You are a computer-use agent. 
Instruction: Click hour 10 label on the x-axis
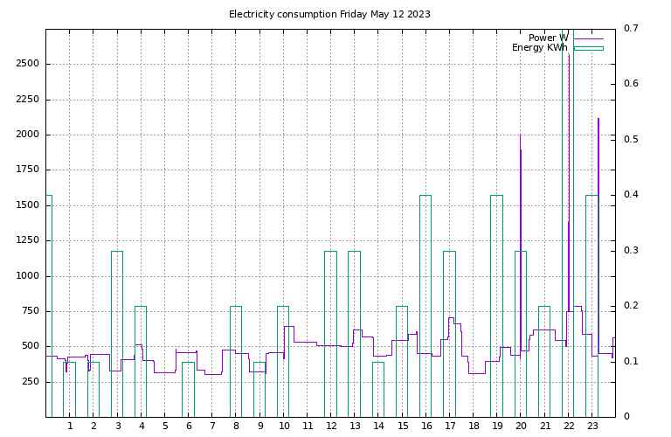(x=284, y=426)
